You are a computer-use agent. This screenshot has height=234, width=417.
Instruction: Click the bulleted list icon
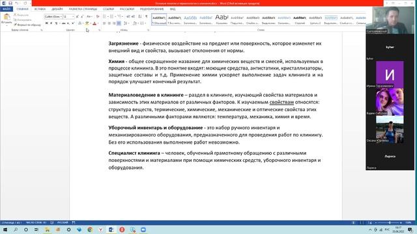pos(104,17)
